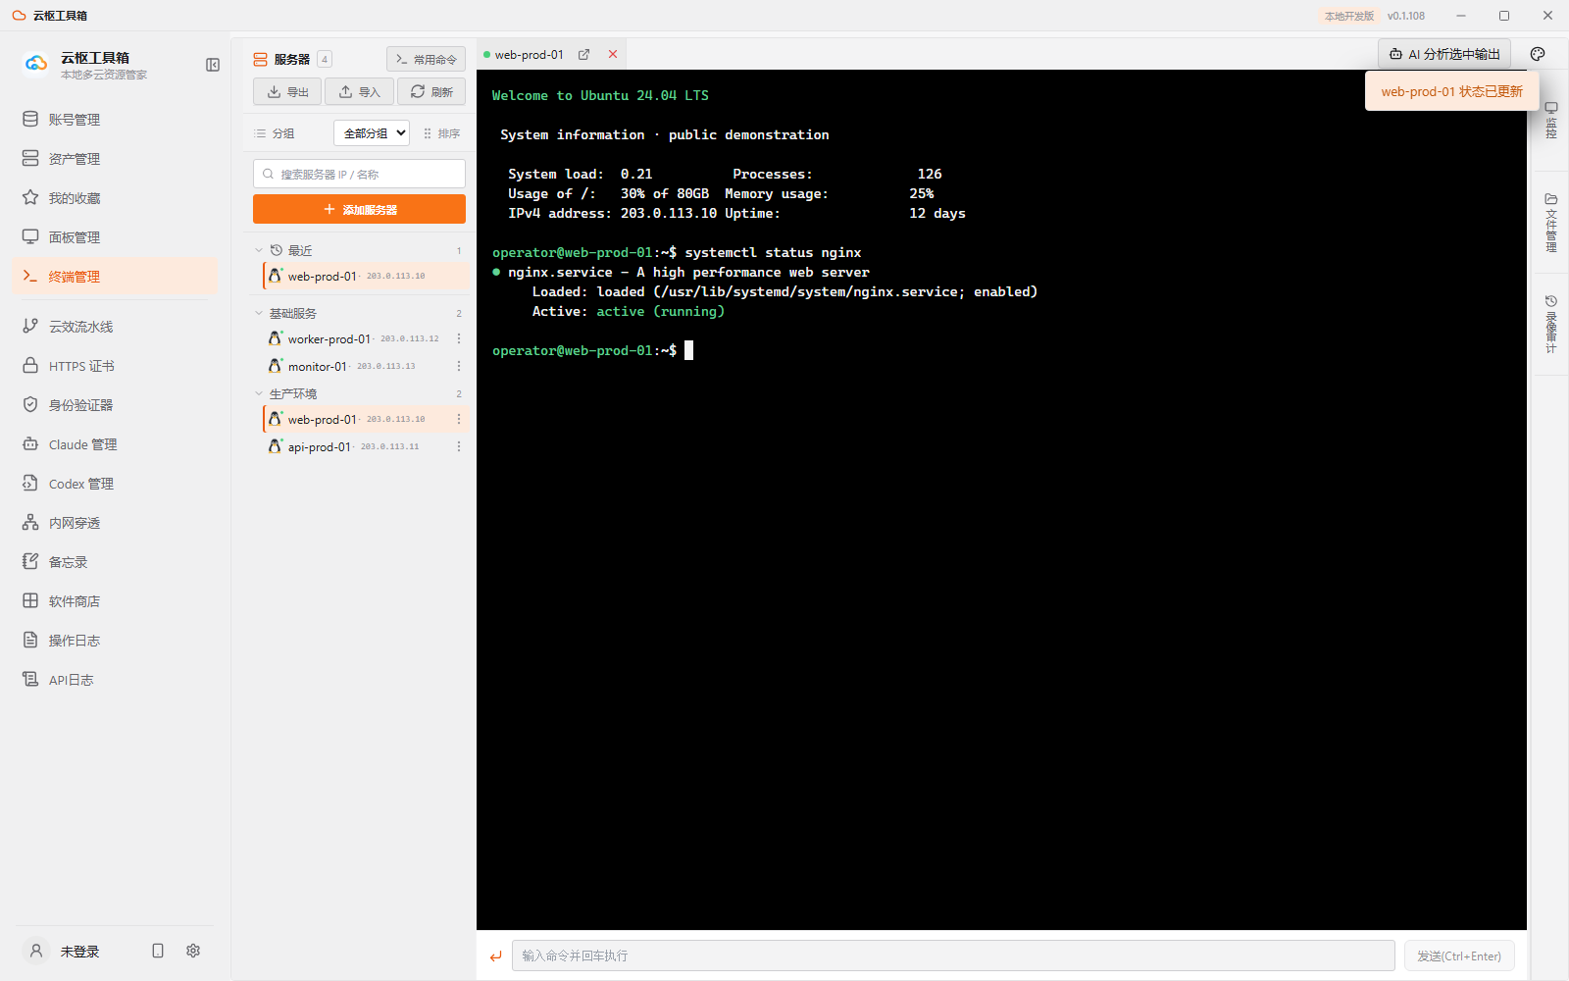Go to 我的收藏 favorites
This screenshot has height=981, width=1569.
pos(115,198)
